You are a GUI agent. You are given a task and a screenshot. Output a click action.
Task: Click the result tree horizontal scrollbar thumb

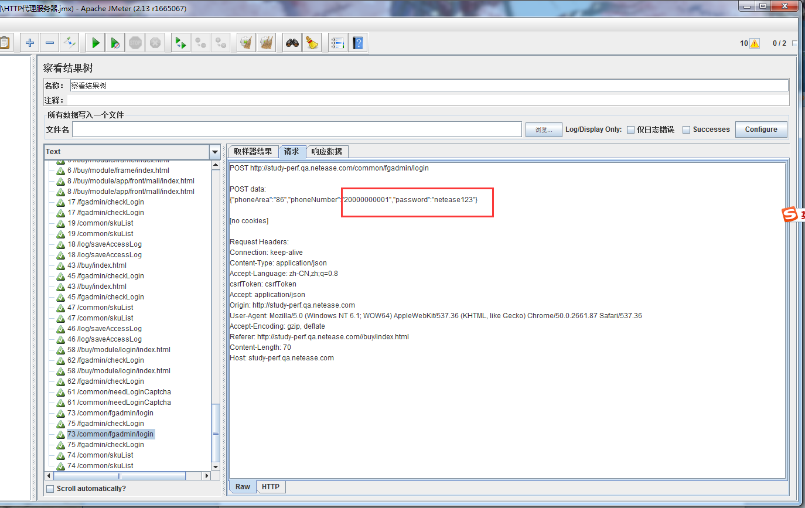[x=120, y=476]
